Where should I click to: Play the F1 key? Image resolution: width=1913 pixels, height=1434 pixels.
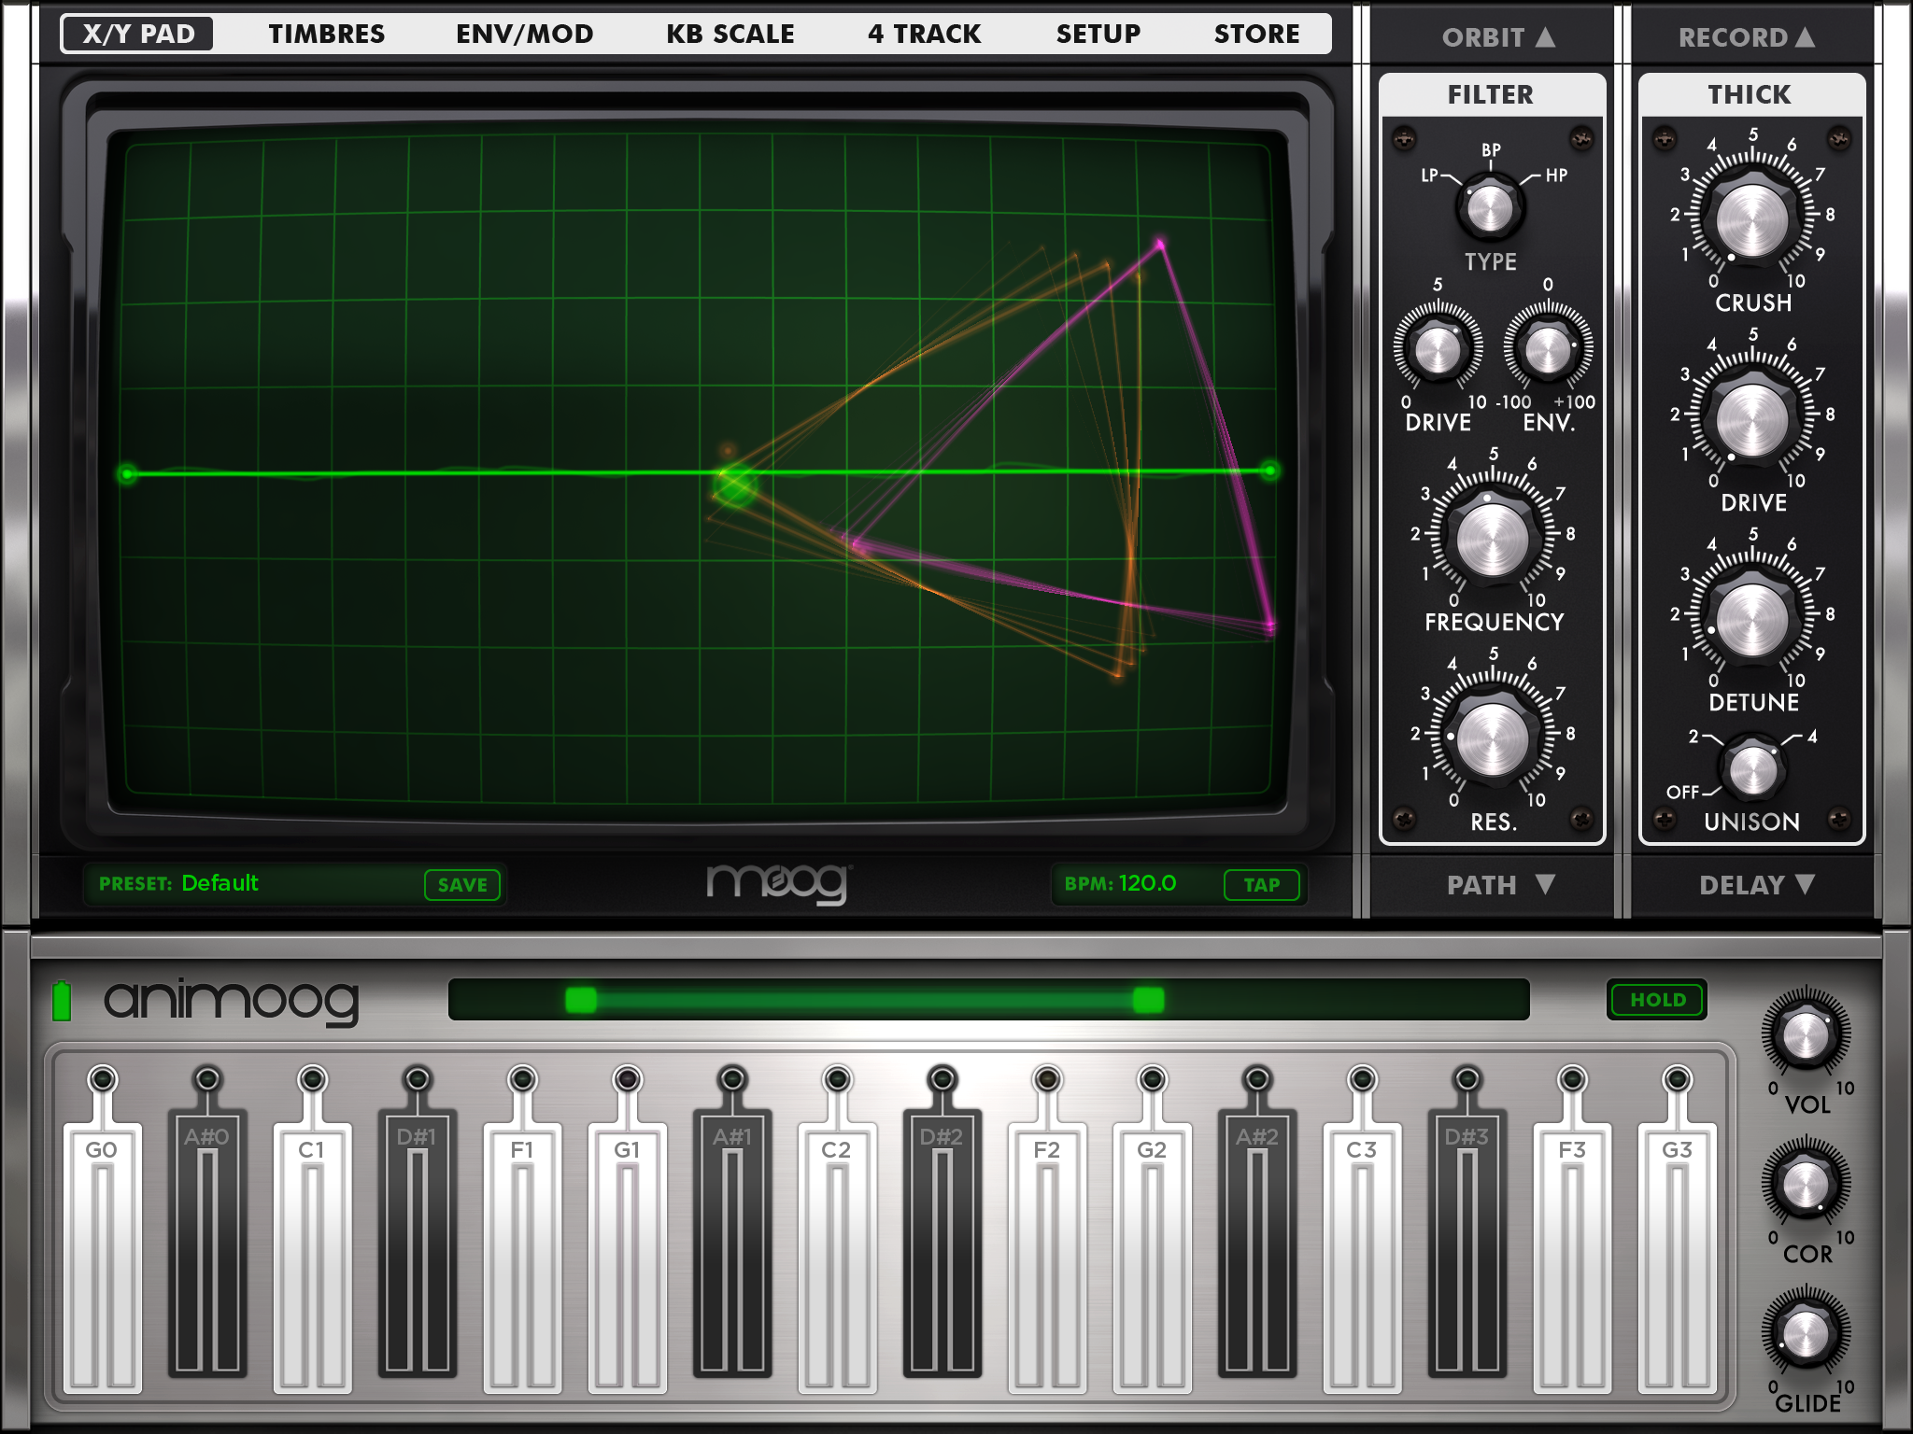(522, 1258)
